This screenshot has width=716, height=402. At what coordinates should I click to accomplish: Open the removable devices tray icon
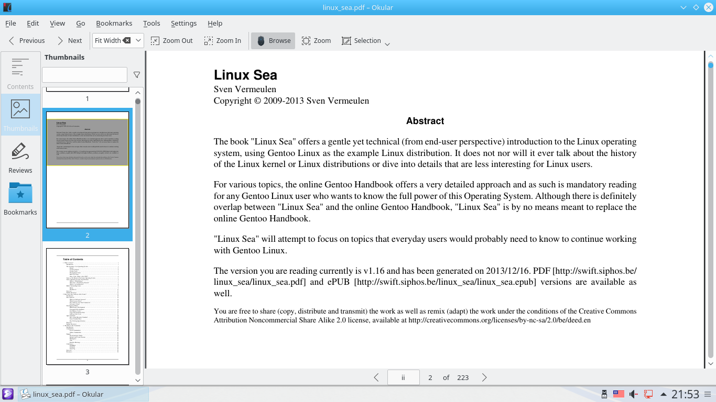(x=604, y=394)
